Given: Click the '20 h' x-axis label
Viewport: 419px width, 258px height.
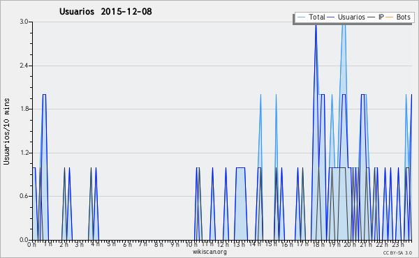Looking at the screenshot, I should click(350, 245).
